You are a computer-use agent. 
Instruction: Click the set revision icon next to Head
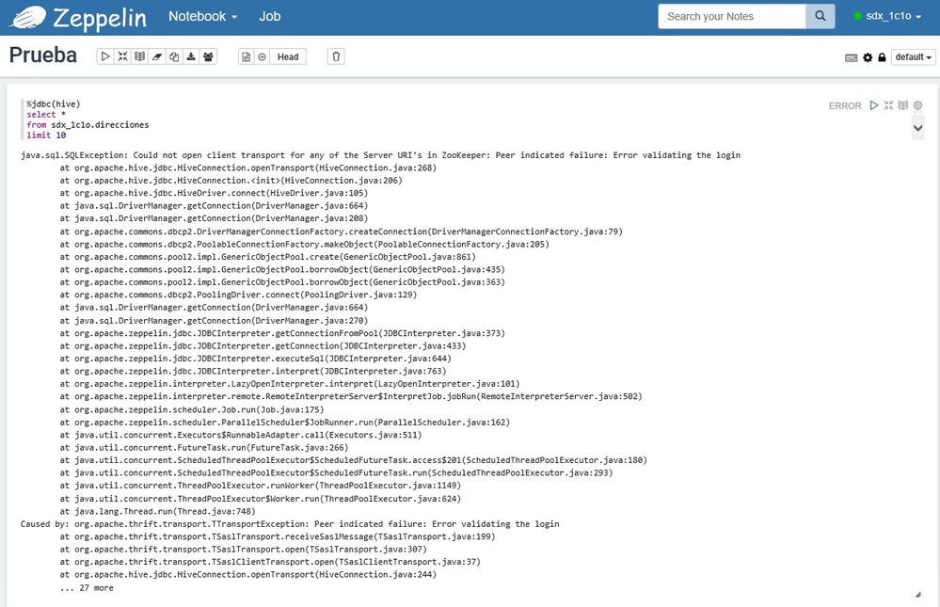262,56
